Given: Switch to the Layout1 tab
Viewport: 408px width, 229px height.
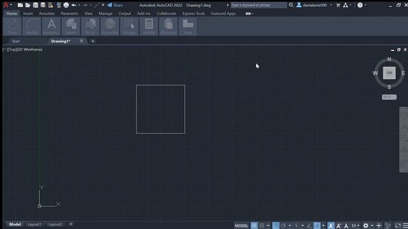Looking at the screenshot, I should (34, 225).
